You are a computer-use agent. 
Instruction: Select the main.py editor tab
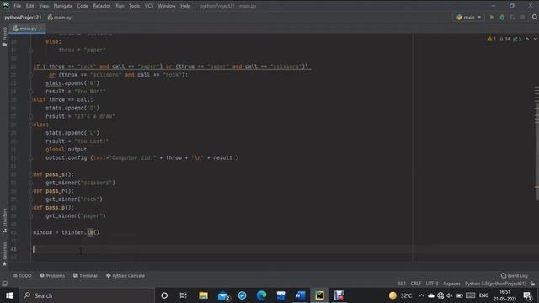pos(27,29)
